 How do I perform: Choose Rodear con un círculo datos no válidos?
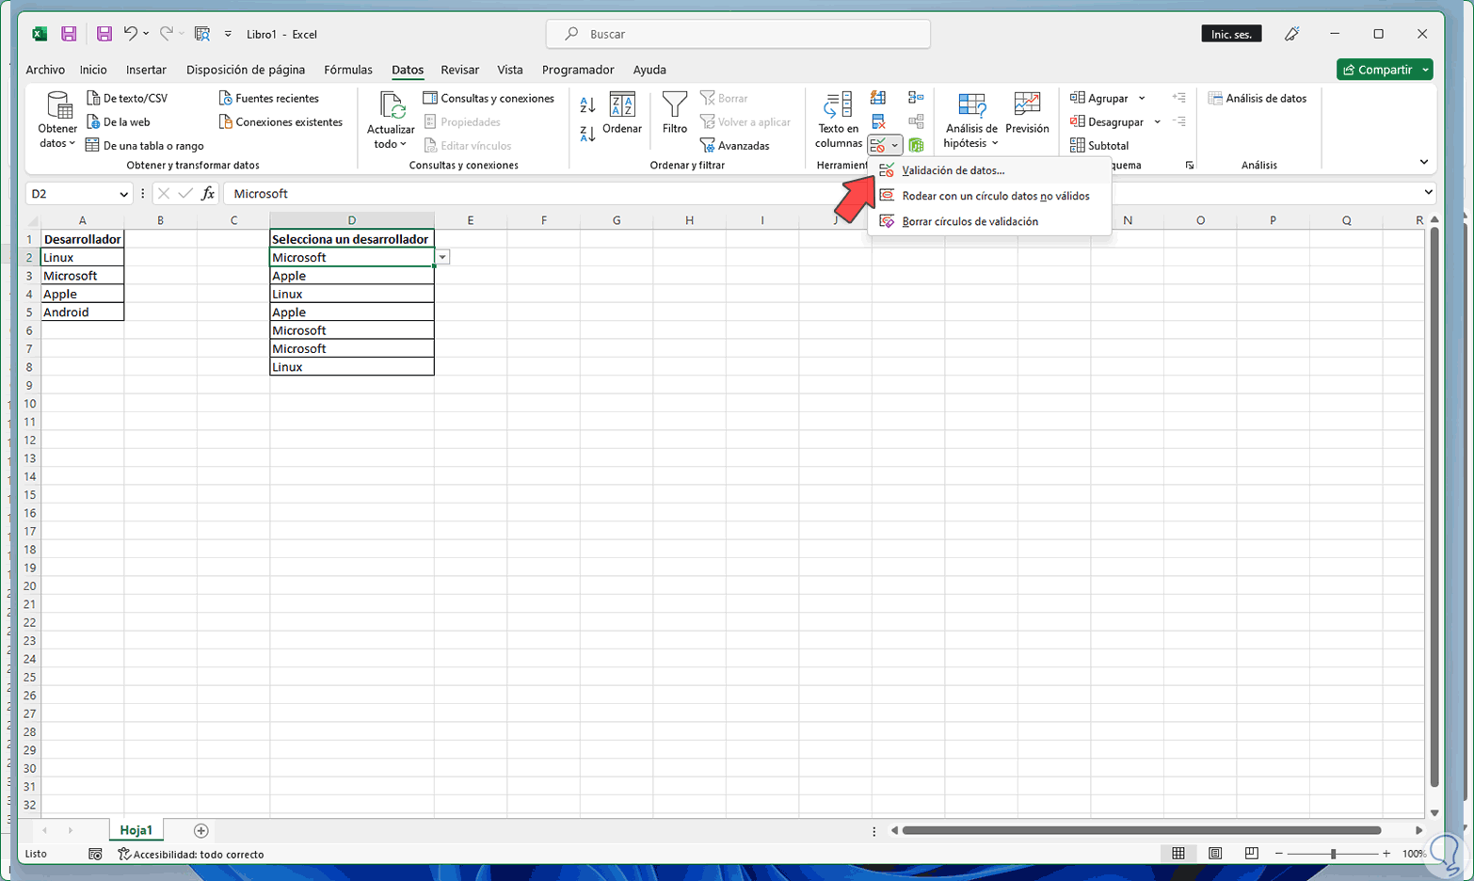click(x=988, y=196)
